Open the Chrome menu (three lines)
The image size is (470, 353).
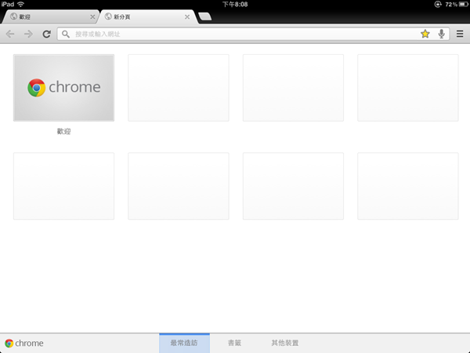pos(460,34)
